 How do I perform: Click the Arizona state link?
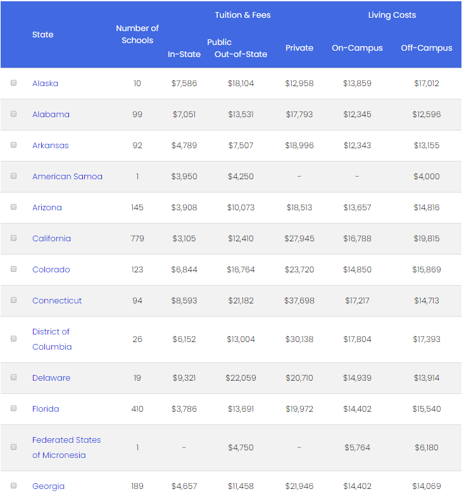[47, 208]
